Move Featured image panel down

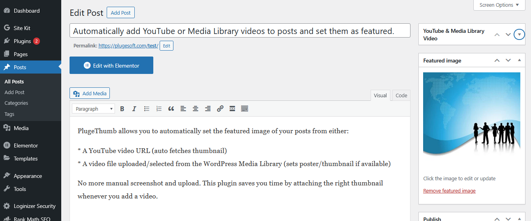[508, 60]
